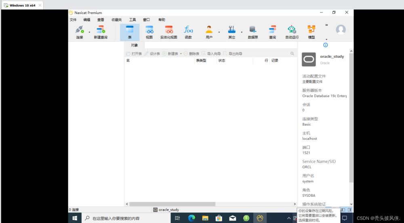Click horizontal scrollbar thumb in object list
This screenshot has width=404, height=223.
point(172,204)
